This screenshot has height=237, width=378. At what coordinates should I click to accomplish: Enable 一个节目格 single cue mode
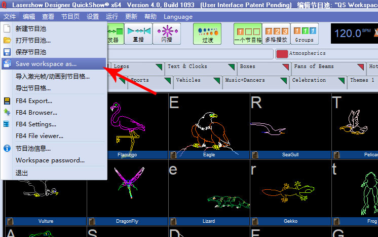pyautogui.click(x=248, y=34)
